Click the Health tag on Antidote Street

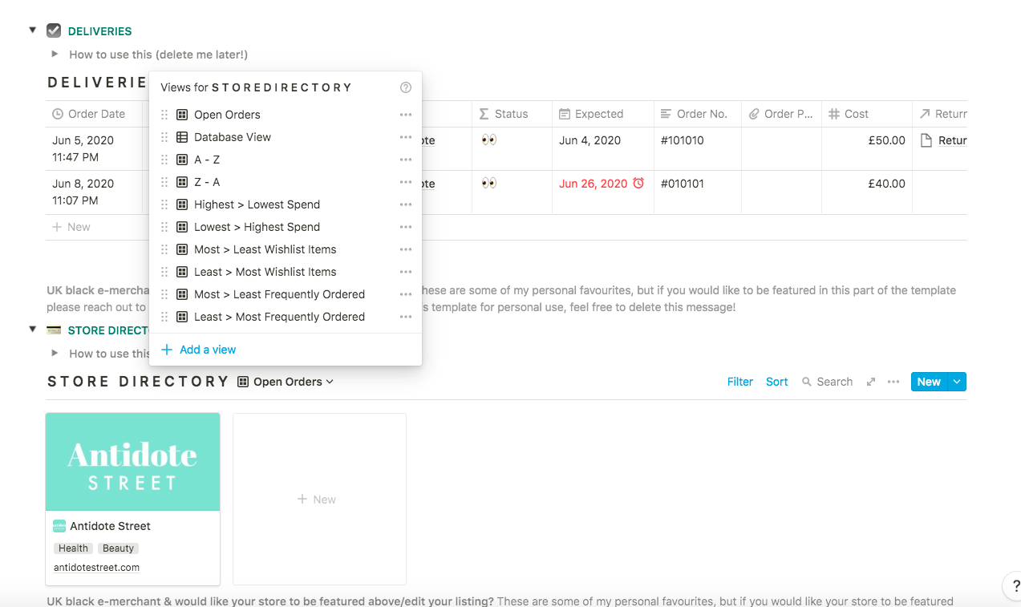click(73, 548)
